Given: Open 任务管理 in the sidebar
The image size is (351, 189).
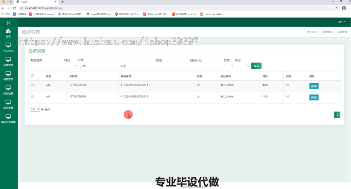Looking at the screenshot, I should (x=8, y=90).
